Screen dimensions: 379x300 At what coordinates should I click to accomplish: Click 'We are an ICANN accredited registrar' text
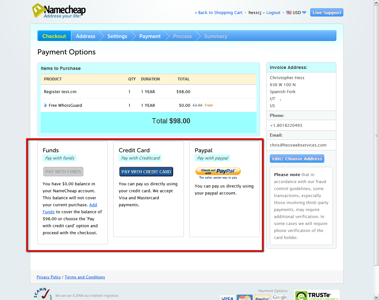(87, 296)
